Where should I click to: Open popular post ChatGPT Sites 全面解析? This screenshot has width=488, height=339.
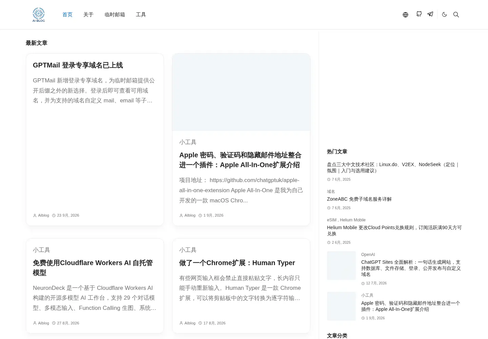(411, 268)
